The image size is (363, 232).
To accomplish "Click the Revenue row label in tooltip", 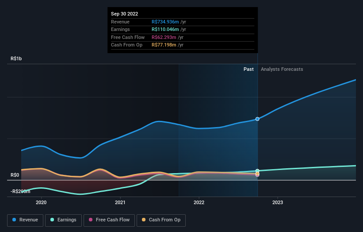I will coord(120,22).
